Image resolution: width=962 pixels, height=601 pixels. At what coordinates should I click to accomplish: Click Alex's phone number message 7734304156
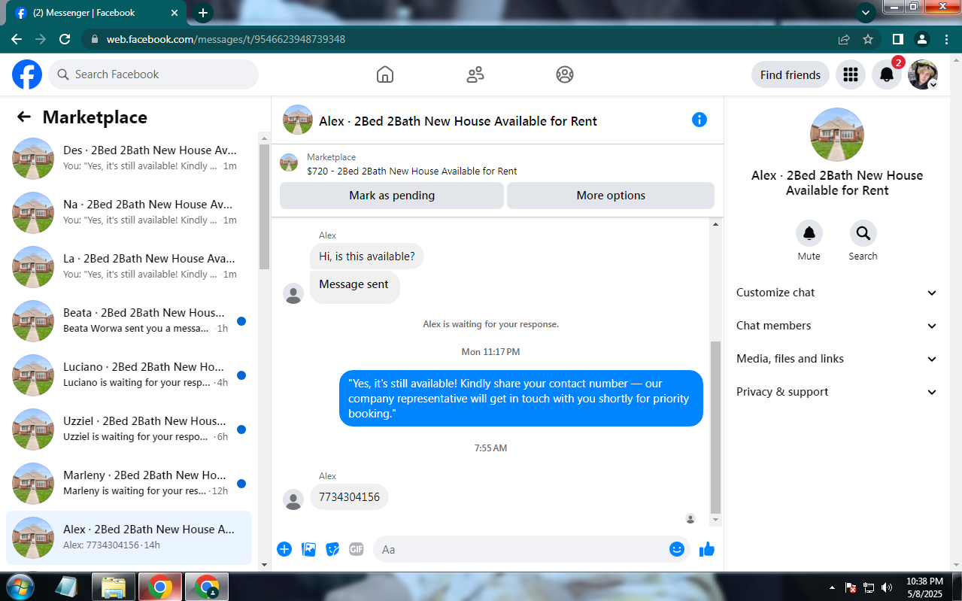349,496
